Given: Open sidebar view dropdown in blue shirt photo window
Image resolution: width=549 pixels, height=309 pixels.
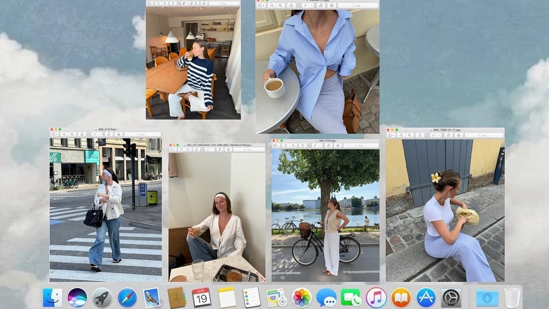Looking at the screenshot, I should point(261,5).
